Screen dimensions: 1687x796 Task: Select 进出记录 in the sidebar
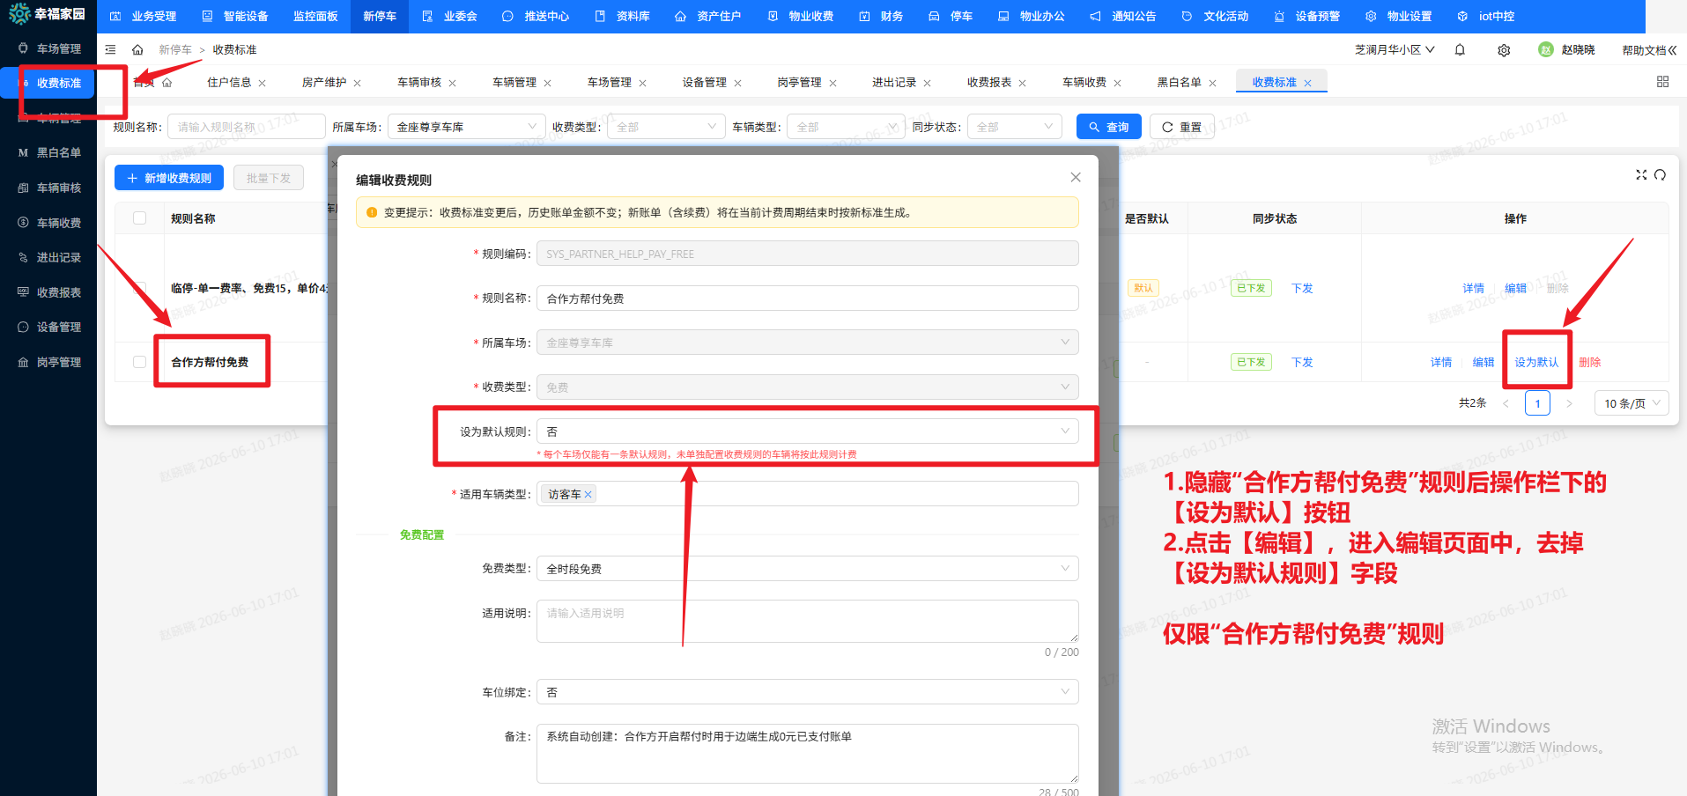click(x=48, y=257)
